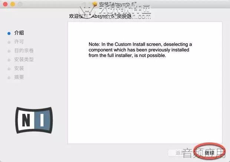Click the blue bullet beside 介绍
This screenshot has height=162, width=230.
pyautogui.click(x=9, y=34)
